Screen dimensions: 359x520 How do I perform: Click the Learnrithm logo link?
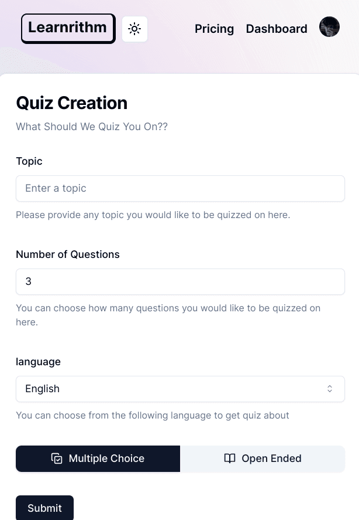pos(68,28)
